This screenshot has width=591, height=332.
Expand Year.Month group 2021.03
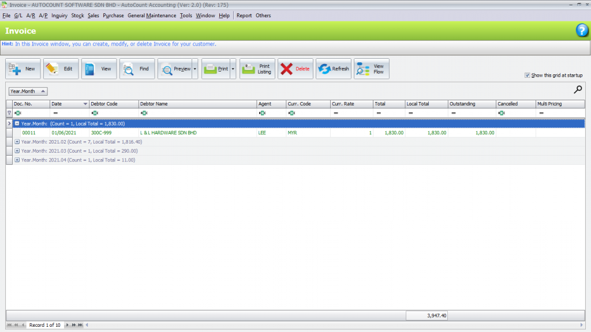coord(18,151)
